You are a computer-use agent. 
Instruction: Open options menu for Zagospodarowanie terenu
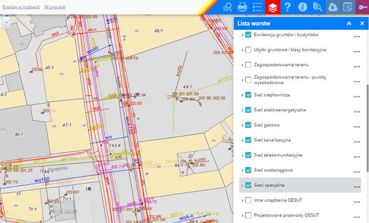click(x=357, y=66)
